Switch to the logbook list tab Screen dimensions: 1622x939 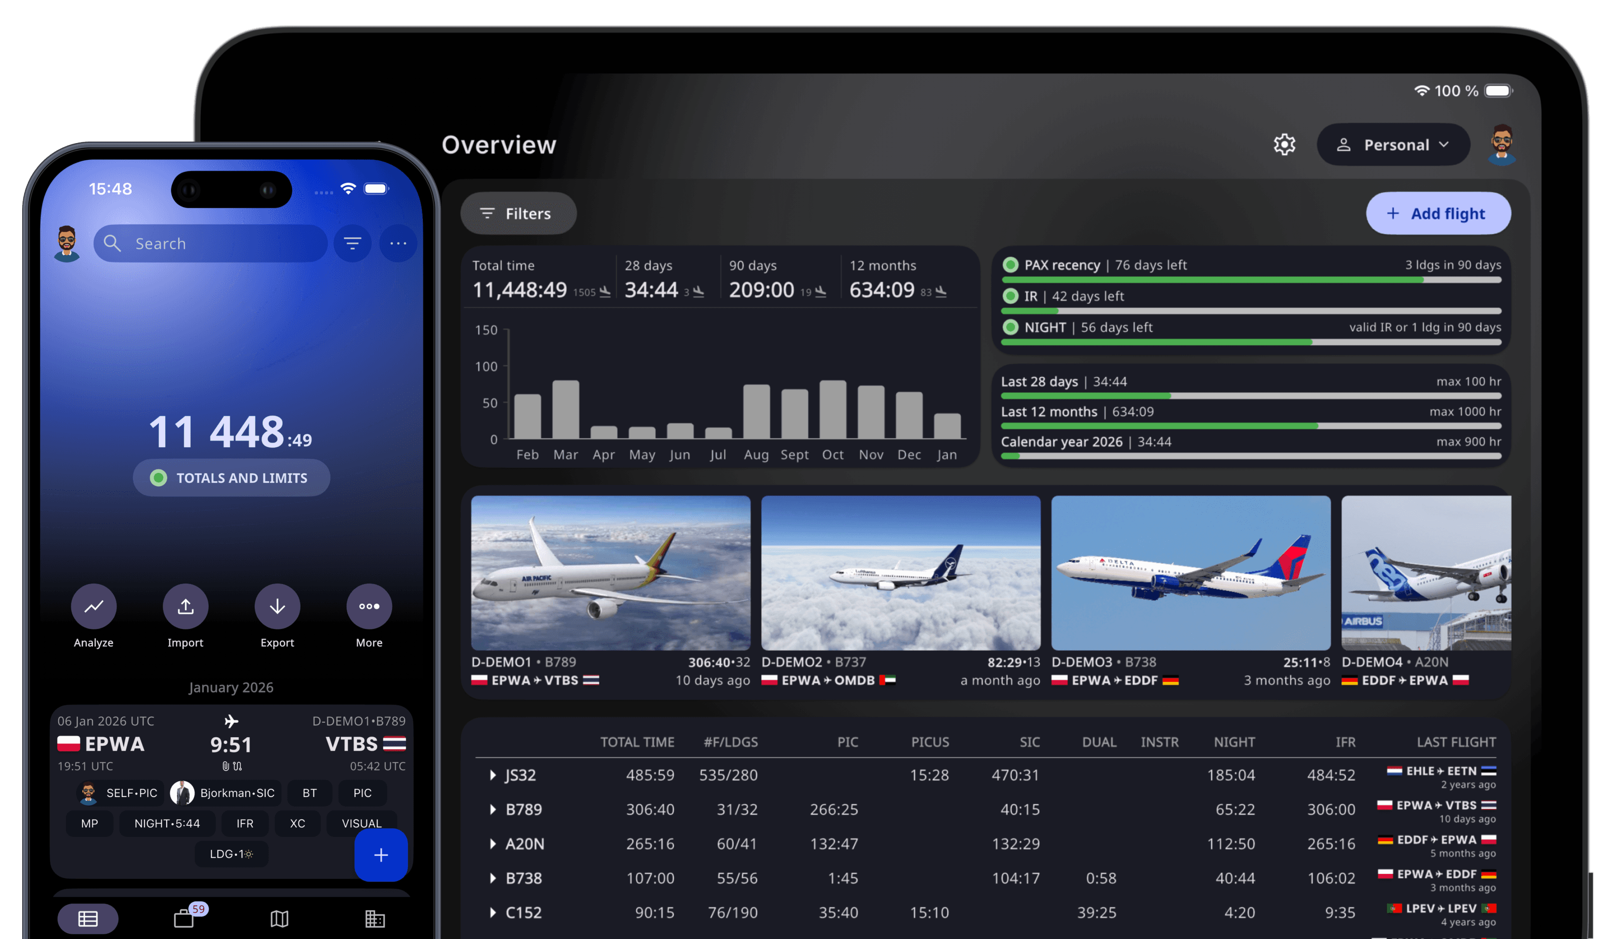pyautogui.click(x=88, y=918)
